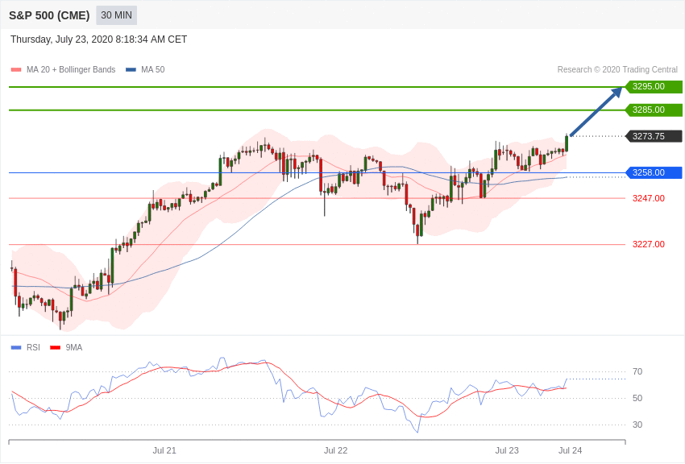Click the 9MA legend swatch

pyautogui.click(x=55, y=348)
